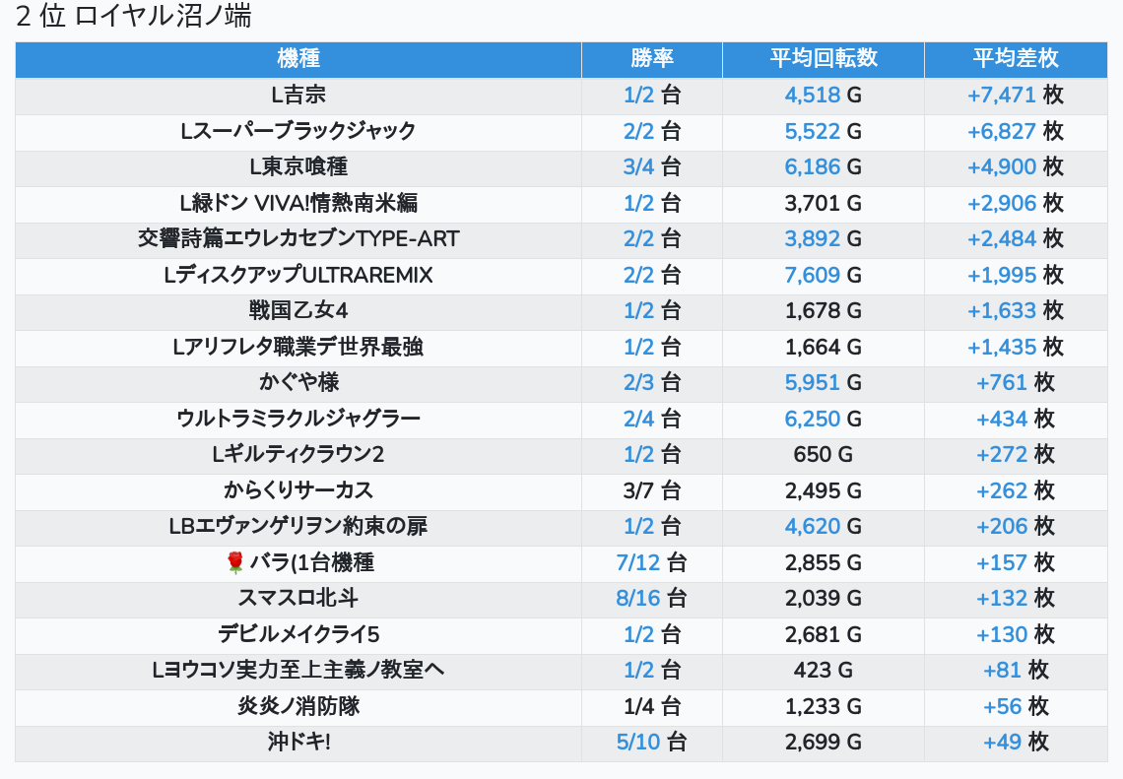Select machine Lアリフレタ職業デ世界最強
The image size is (1123, 779).
click(x=297, y=348)
